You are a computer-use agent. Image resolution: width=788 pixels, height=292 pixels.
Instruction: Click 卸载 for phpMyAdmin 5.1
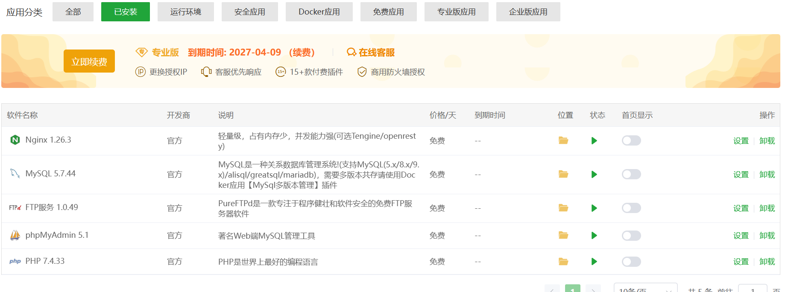tap(767, 235)
